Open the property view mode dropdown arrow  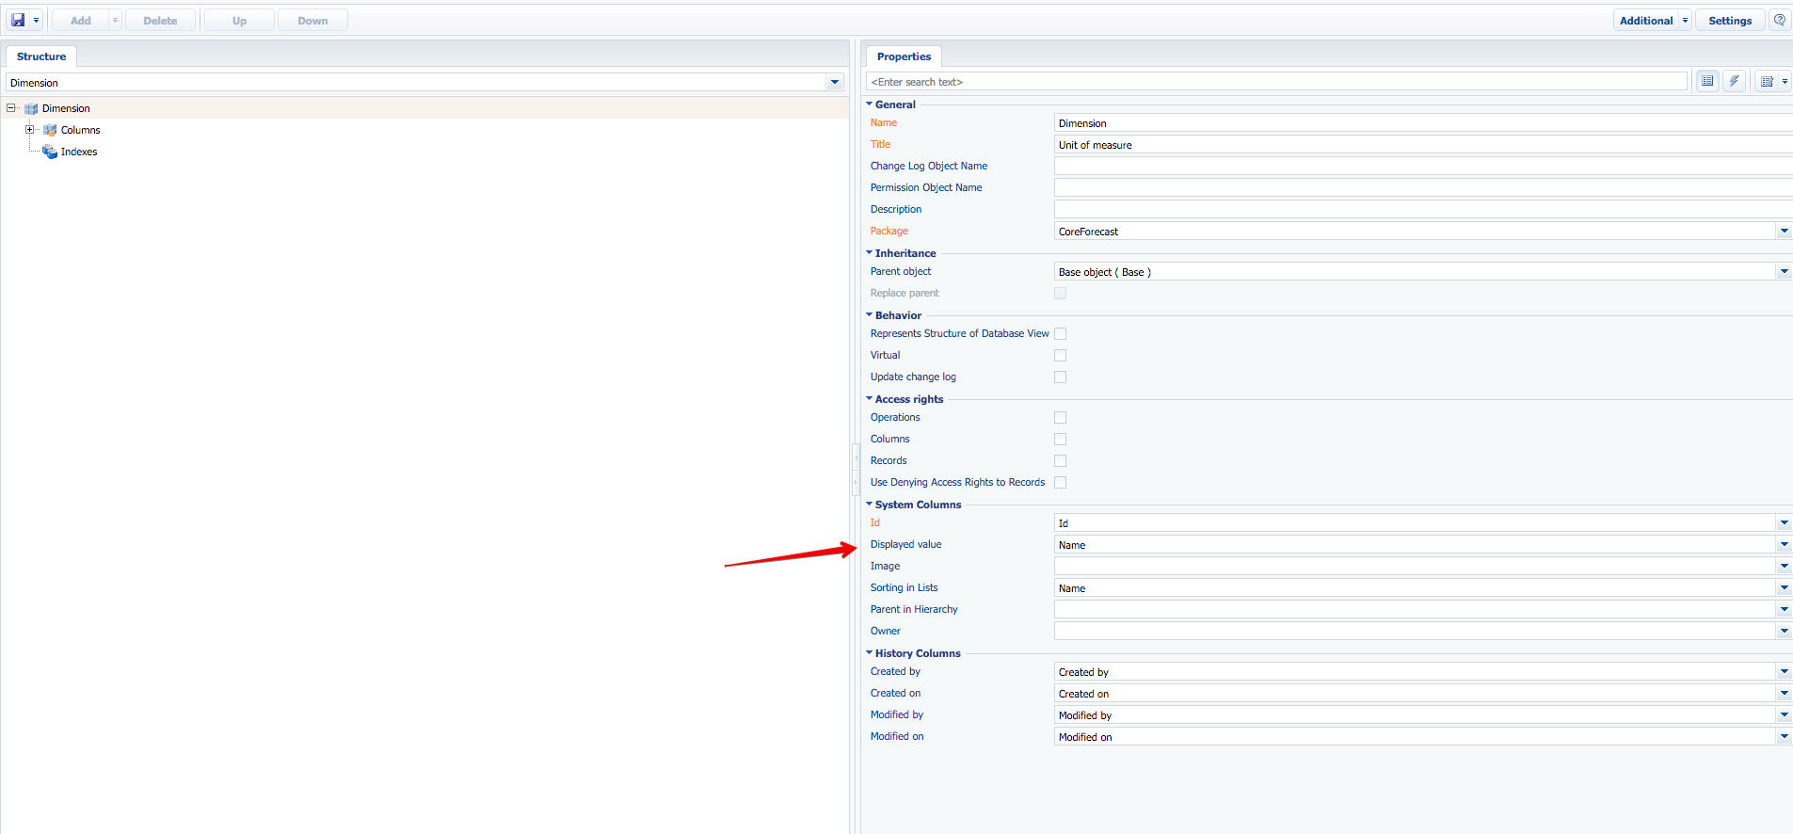click(x=1785, y=81)
